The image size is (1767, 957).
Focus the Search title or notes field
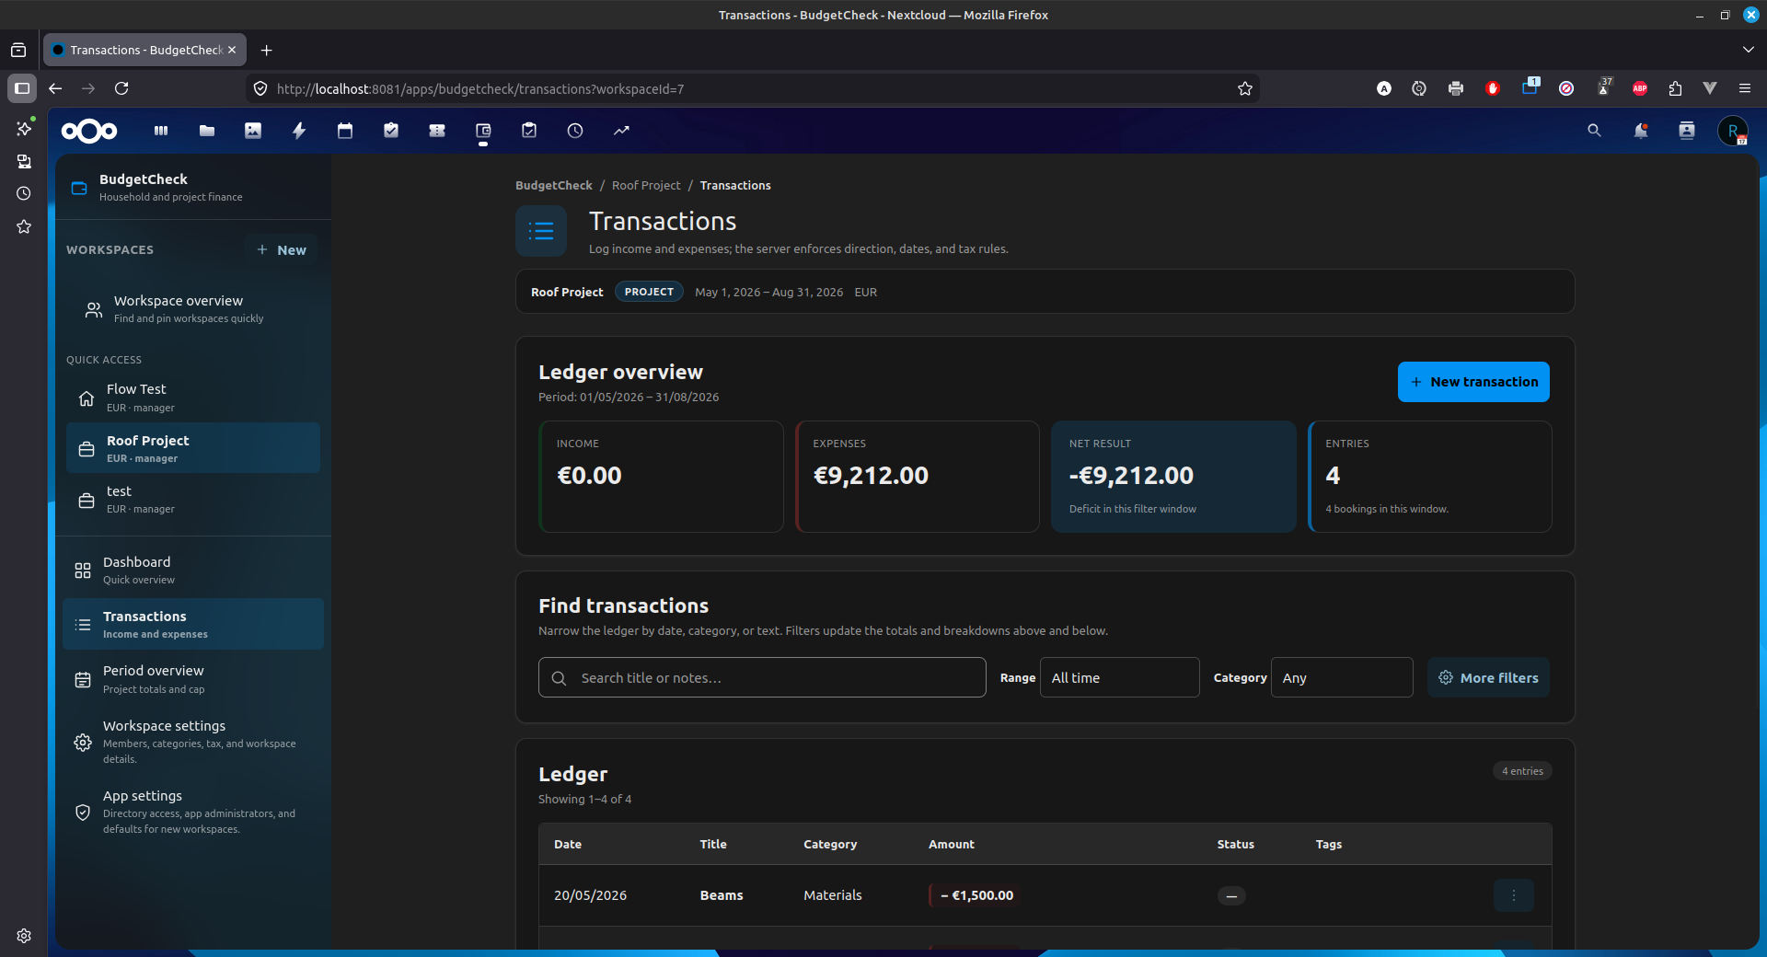coord(762,677)
